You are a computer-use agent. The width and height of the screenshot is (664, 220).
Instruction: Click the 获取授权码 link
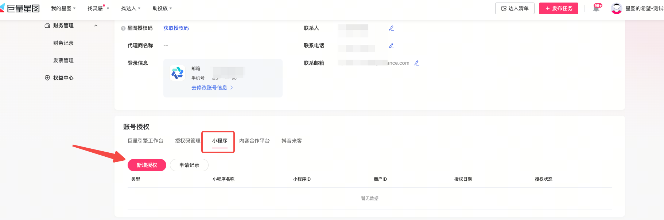pos(176,28)
